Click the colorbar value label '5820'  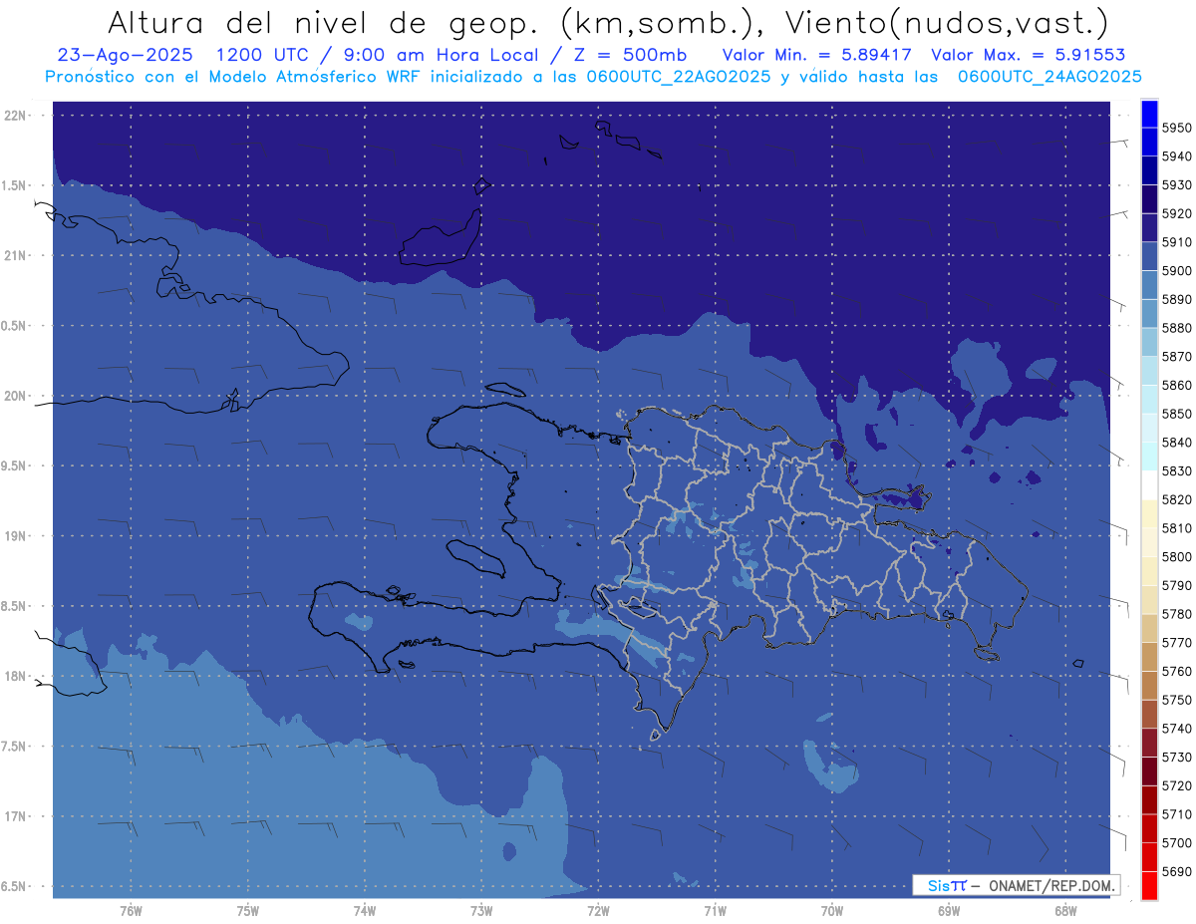(1177, 499)
